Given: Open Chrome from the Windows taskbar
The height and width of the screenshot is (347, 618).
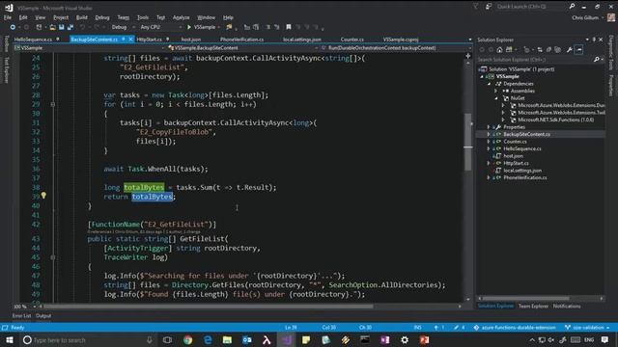Looking at the screenshot, I should [x=187, y=339].
